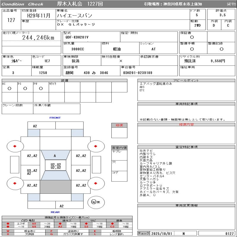Click the U2 code in damage legend

tap(34, 223)
